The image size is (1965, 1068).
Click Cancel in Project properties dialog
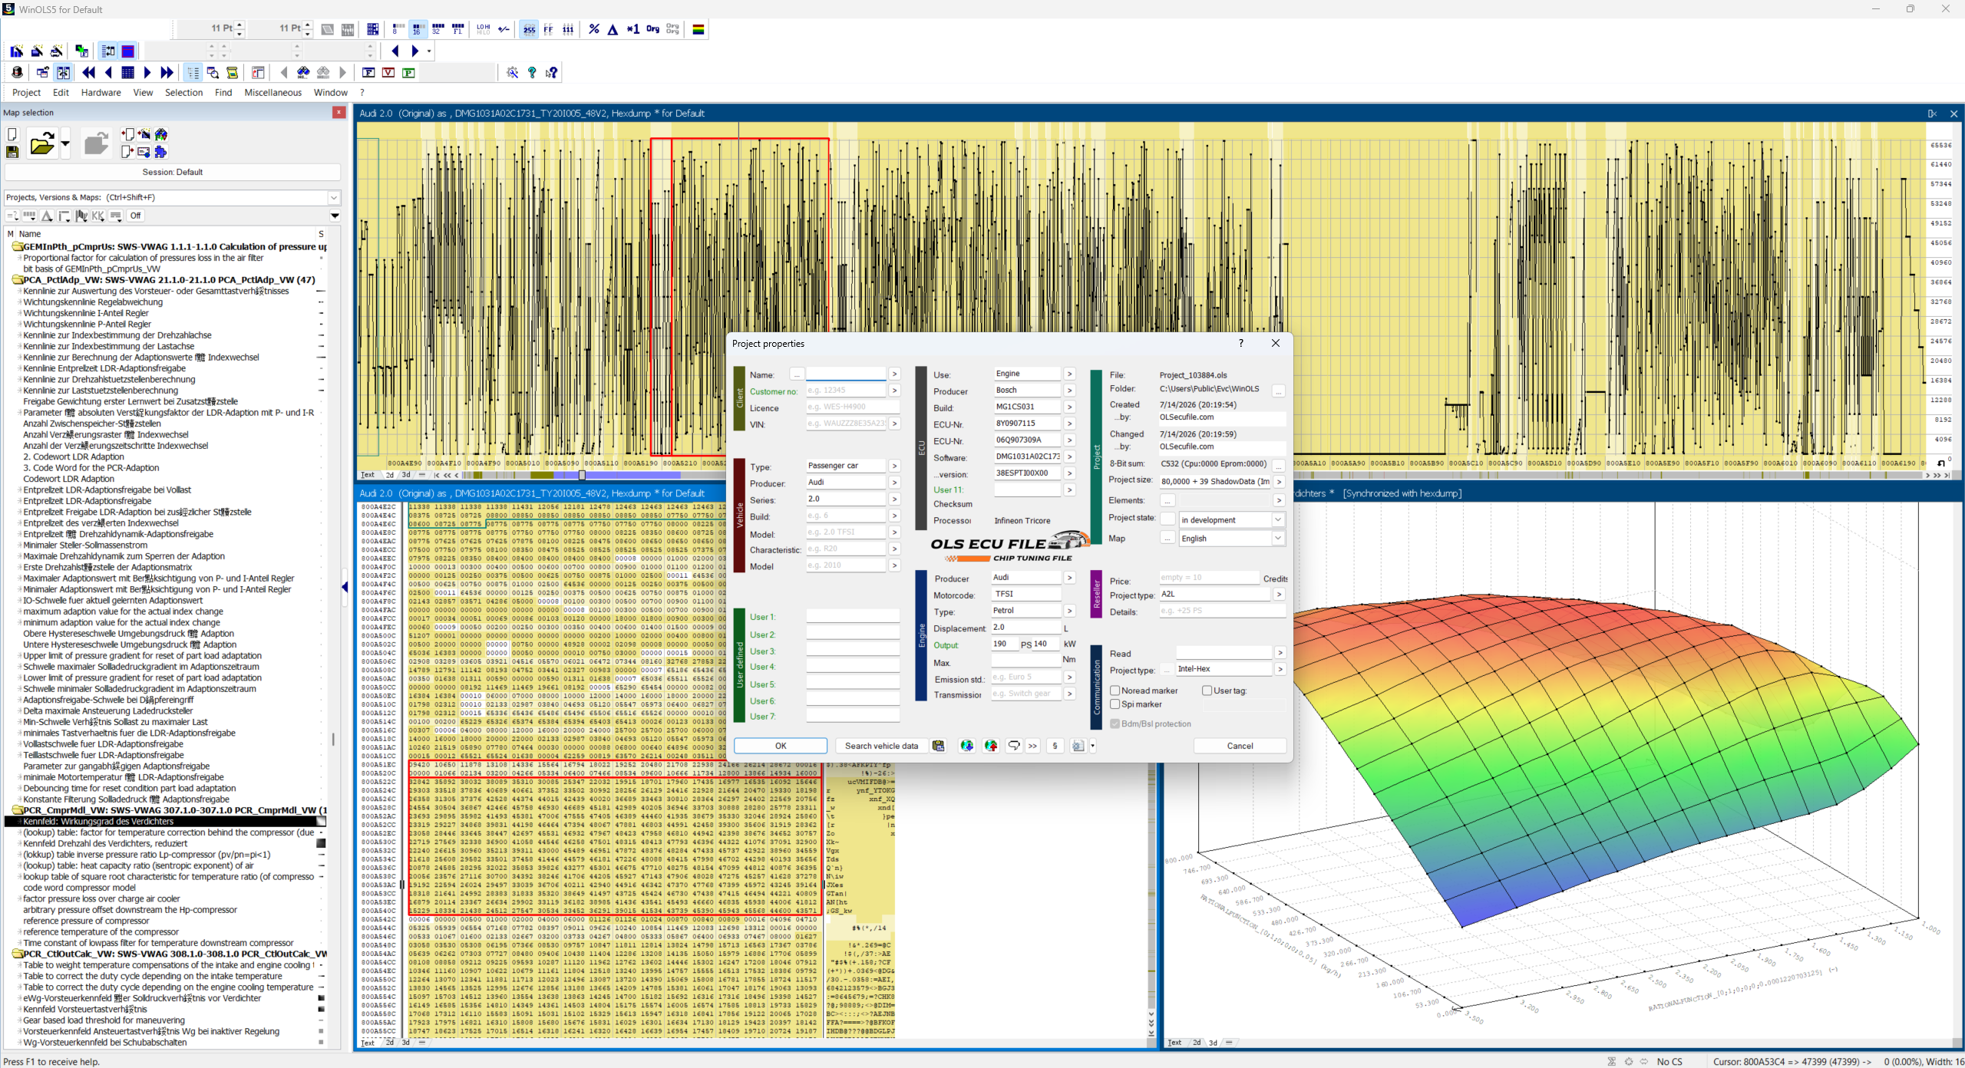point(1240,746)
